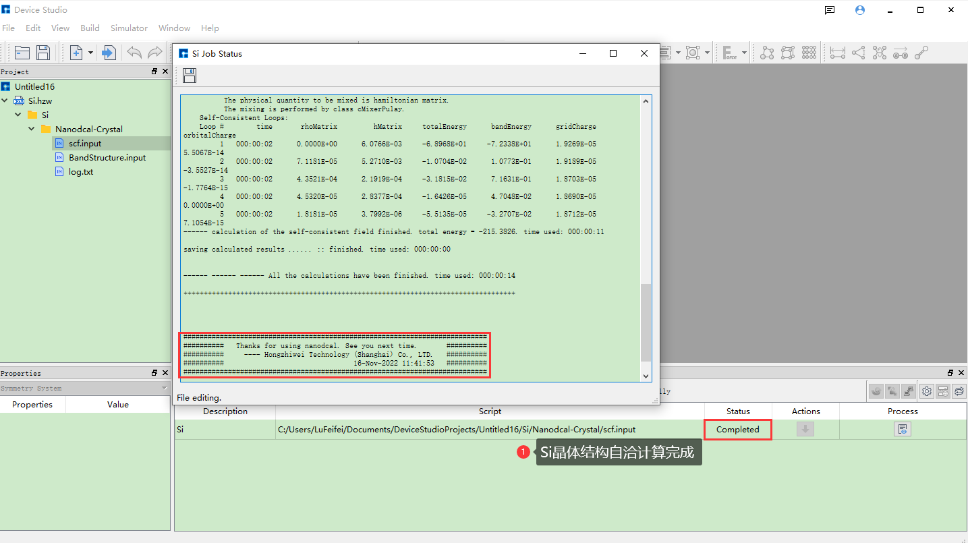
Task: Open the Build menu
Action: click(90, 28)
